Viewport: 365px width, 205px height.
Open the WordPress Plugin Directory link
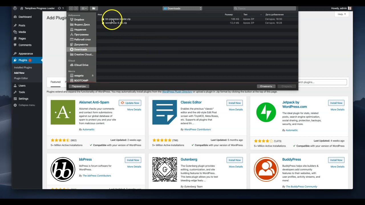pyautogui.click(x=177, y=92)
